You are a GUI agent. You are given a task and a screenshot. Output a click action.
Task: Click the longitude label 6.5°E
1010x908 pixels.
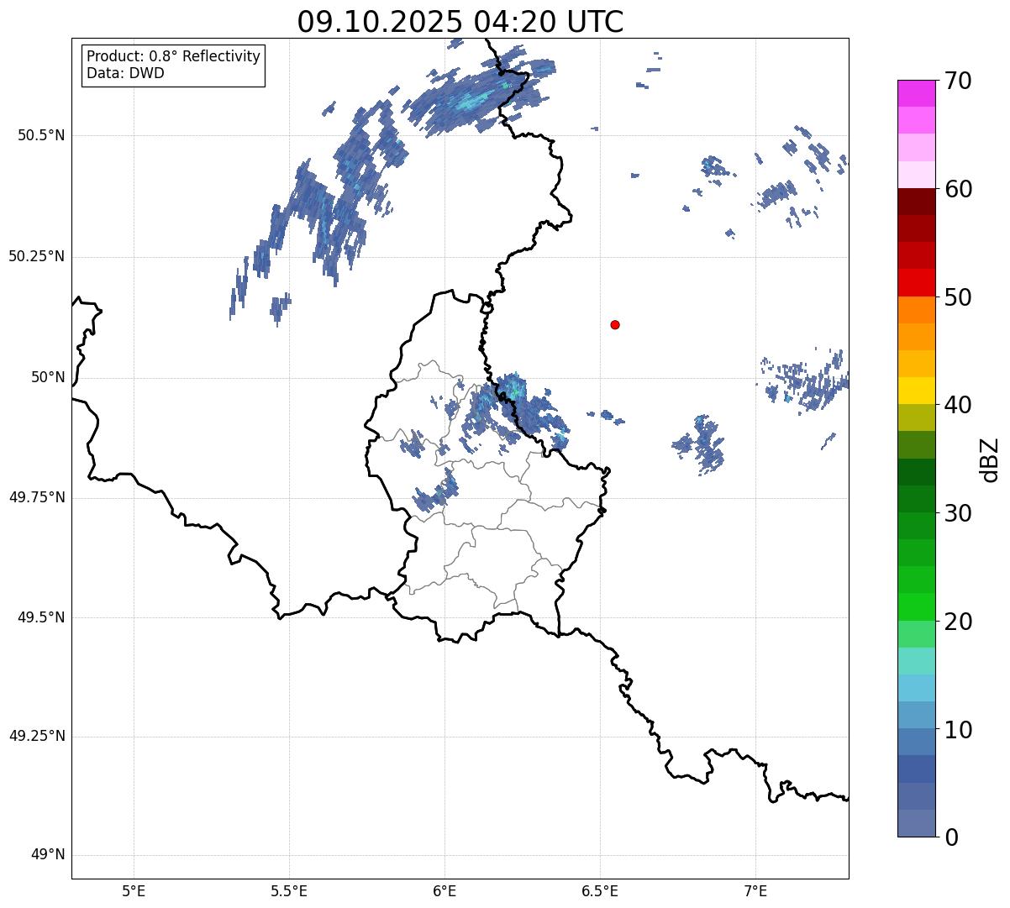(600, 891)
